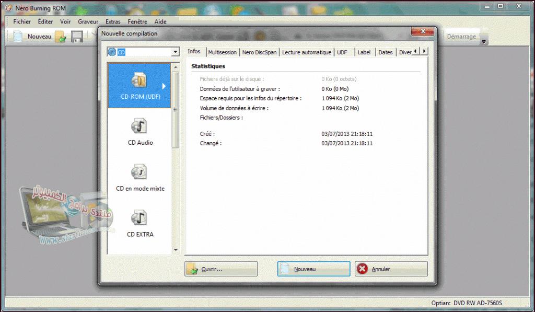Click the 0 Ko (0 octets) value
Viewport: 535px width, 312px height.
pos(339,79)
